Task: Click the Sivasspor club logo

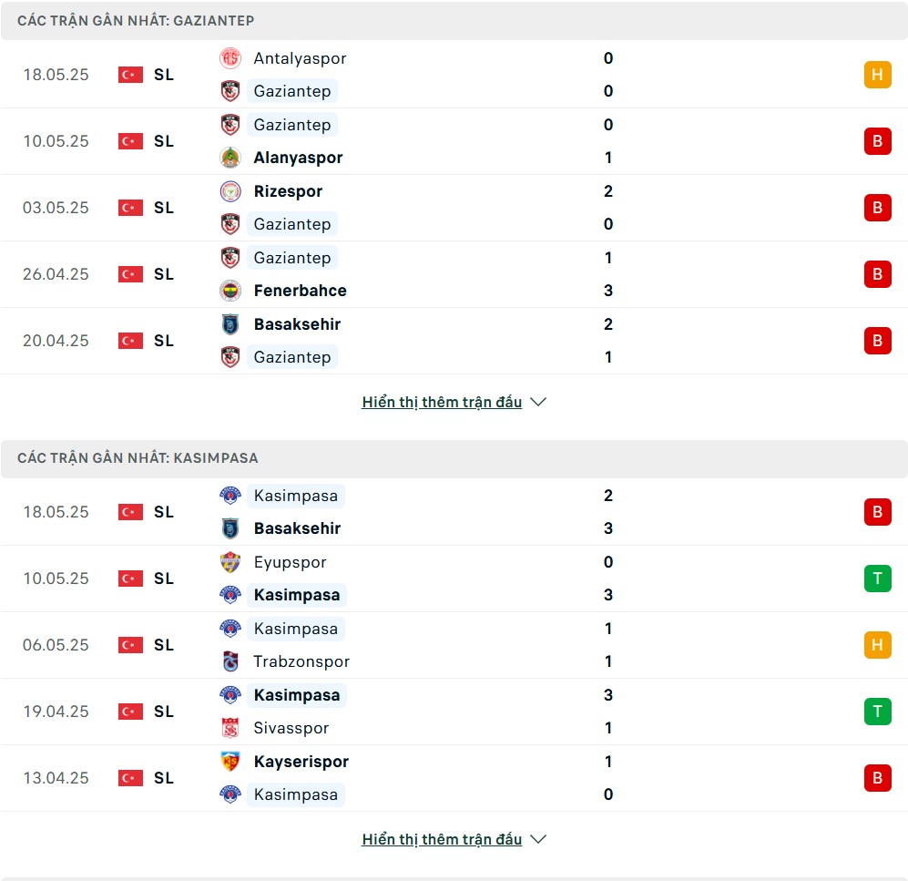Action: pos(230,728)
